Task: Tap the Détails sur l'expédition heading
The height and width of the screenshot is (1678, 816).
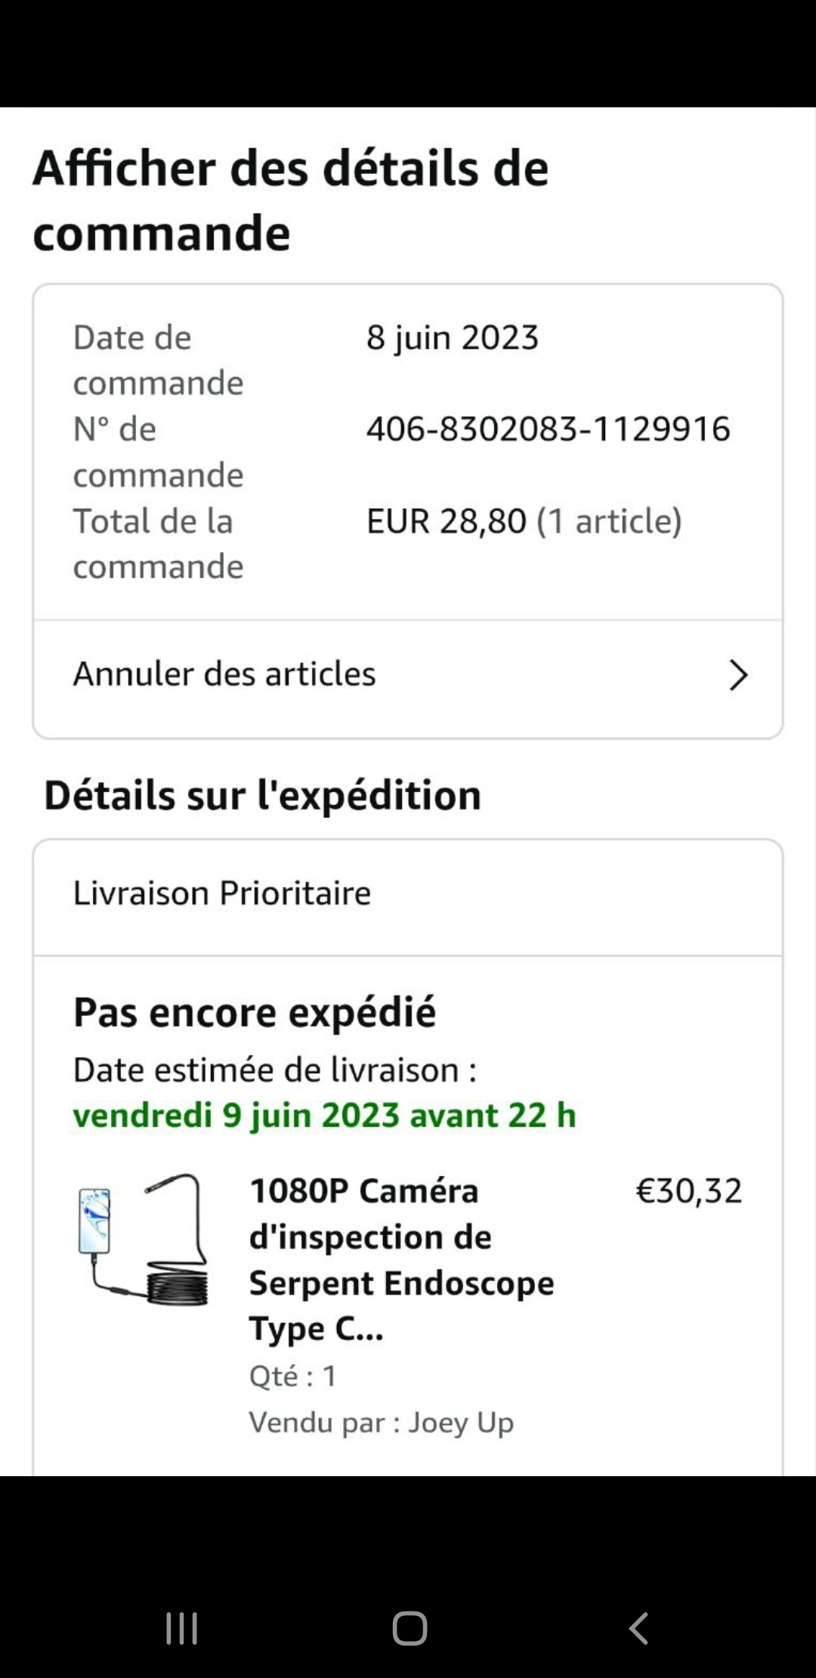Action: [262, 795]
